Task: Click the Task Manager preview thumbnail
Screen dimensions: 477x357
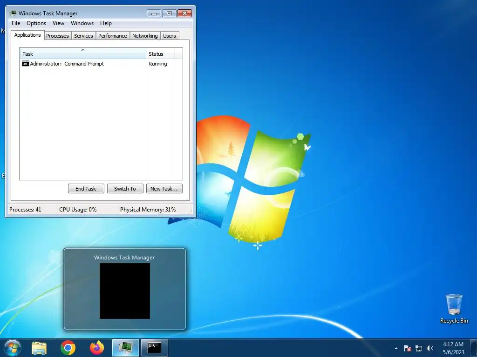Action: 125,291
